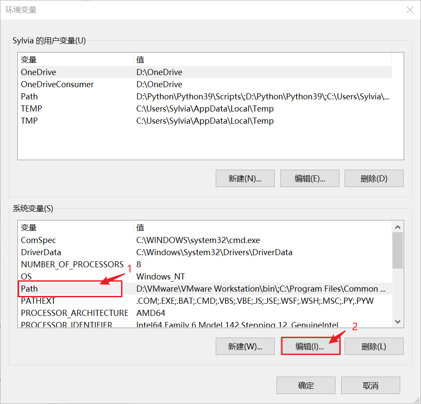Screen dimensions: 421x404
Task: Click the value C:\WINDOWS\system32\cmd.exe
Action: pos(198,240)
